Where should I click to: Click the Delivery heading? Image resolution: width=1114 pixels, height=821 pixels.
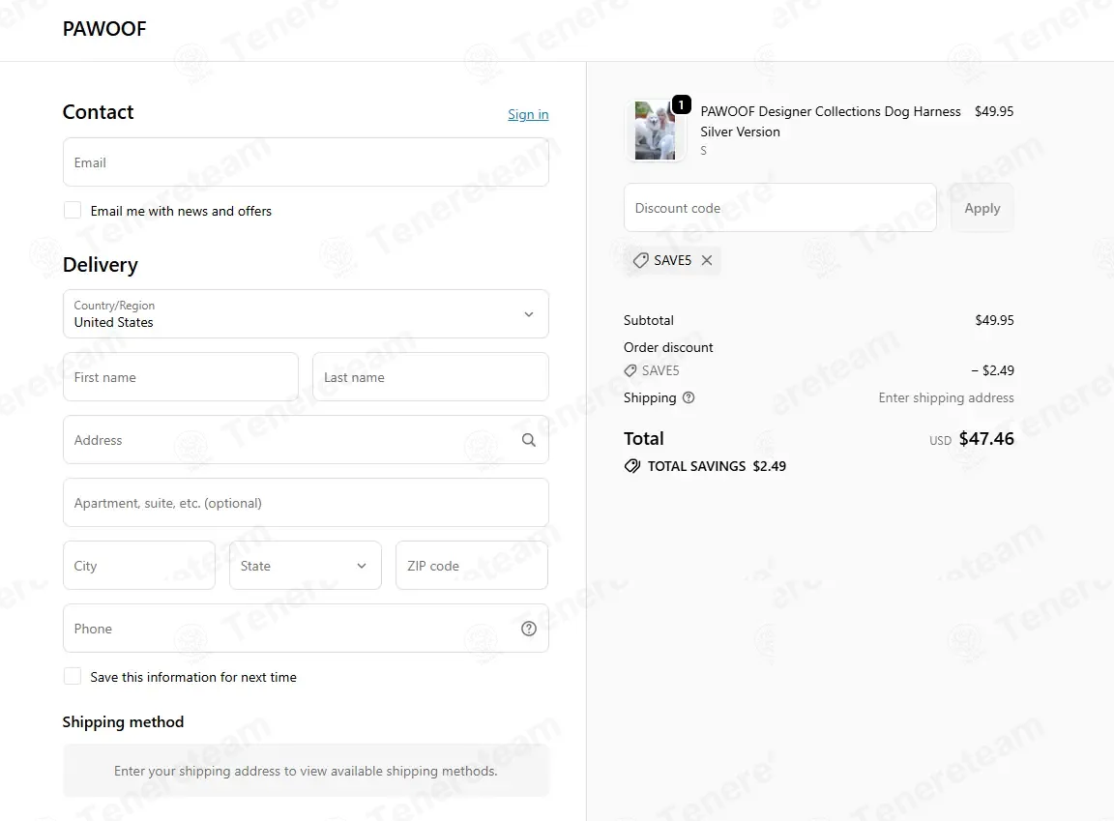point(101,264)
